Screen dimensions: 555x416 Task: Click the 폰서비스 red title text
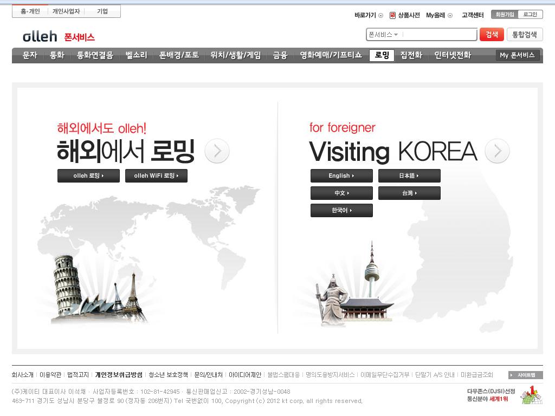click(x=80, y=37)
